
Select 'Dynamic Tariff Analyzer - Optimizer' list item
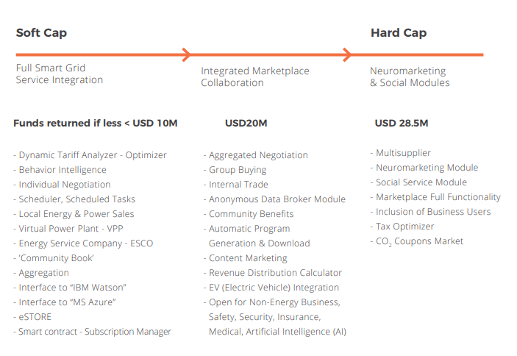(x=90, y=155)
